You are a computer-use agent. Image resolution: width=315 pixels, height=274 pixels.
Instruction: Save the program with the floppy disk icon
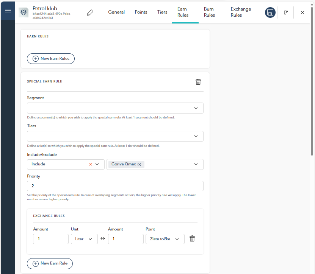point(270,12)
